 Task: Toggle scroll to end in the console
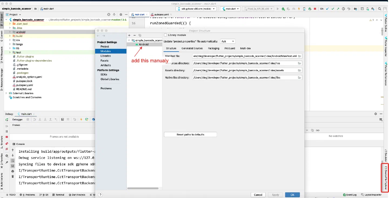pyautogui.click(x=13, y=166)
